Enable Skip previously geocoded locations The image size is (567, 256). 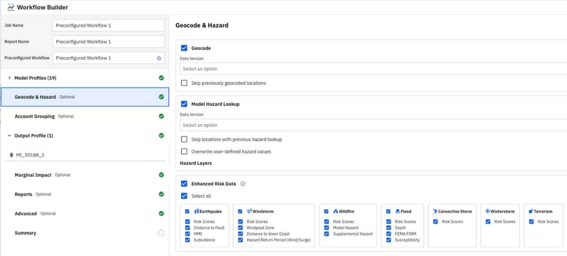(184, 83)
